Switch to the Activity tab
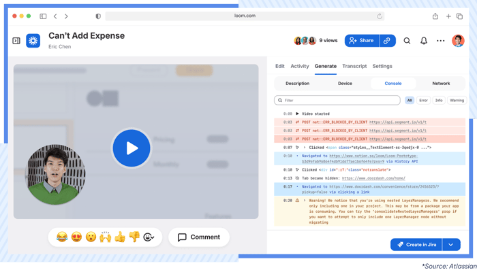Viewport: 477px width, 270px height. pyautogui.click(x=299, y=66)
